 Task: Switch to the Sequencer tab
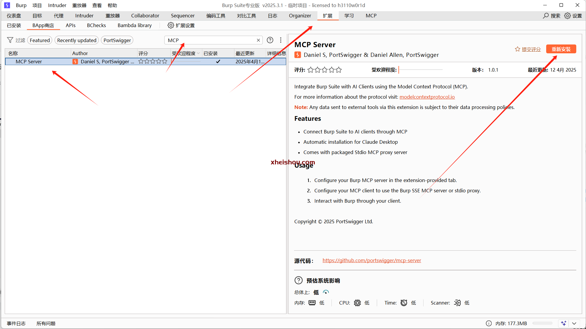(x=183, y=16)
